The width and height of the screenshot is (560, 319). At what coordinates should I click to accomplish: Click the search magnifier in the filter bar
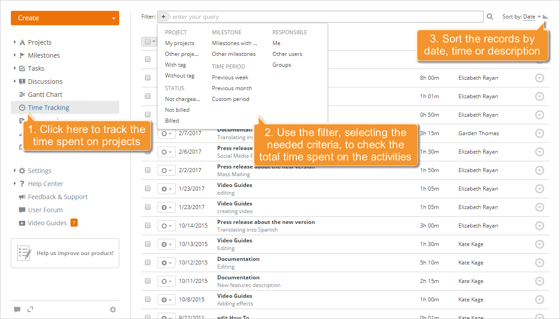490,16
